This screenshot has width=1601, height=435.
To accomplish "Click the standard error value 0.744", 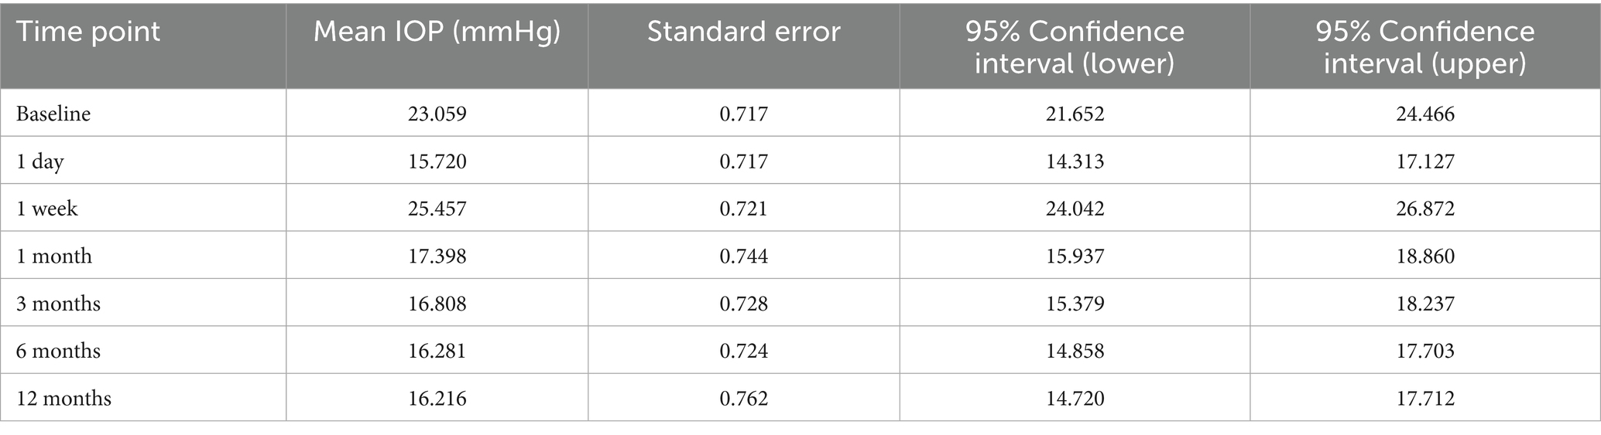I will coord(743,256).
